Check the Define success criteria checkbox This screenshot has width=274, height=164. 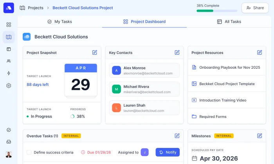pyautogui.click(x=29, y=152)
